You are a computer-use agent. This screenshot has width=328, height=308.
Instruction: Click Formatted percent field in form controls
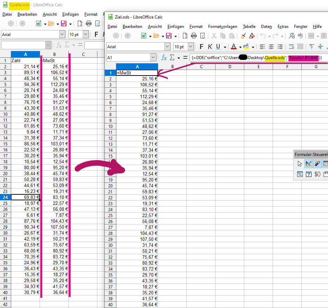[300, 174]
